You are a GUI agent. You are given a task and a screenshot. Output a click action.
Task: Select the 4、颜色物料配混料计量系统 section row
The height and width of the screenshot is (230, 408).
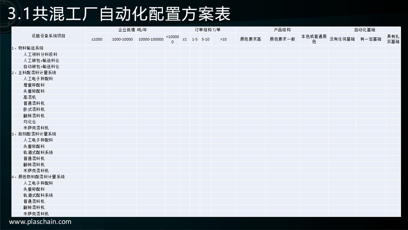38,177
